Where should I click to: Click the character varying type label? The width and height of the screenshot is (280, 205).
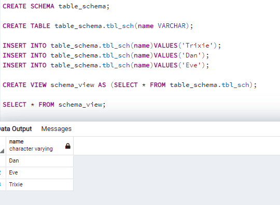pyautogui.click(x=31, y=149)
